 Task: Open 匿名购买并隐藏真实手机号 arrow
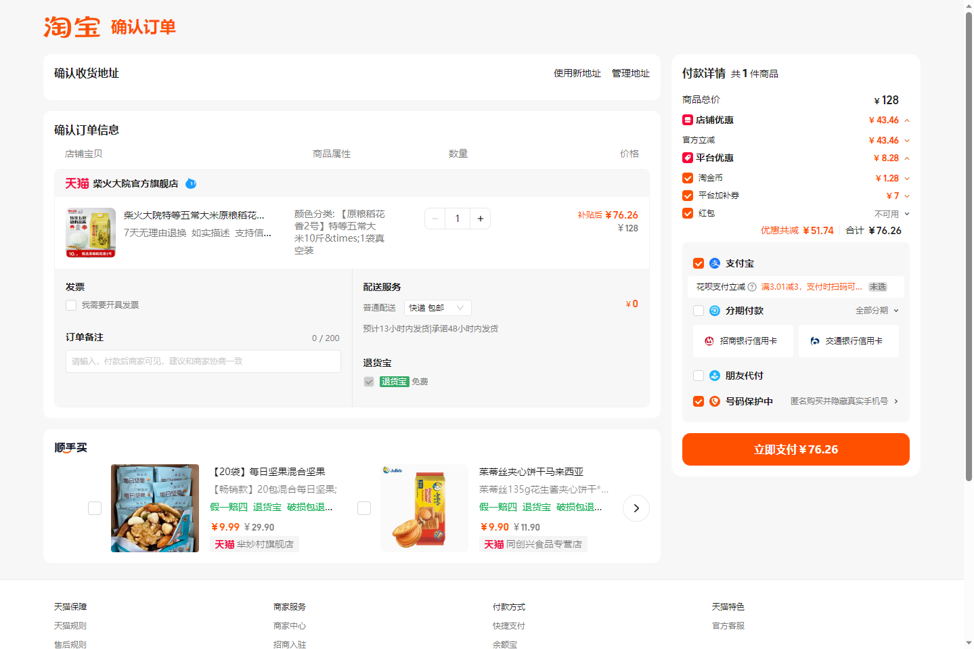coord(896,401)
